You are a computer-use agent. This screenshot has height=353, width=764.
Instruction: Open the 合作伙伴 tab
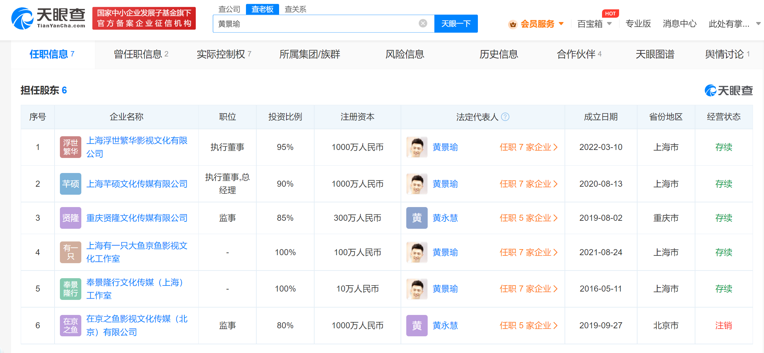tap(579, 54)
